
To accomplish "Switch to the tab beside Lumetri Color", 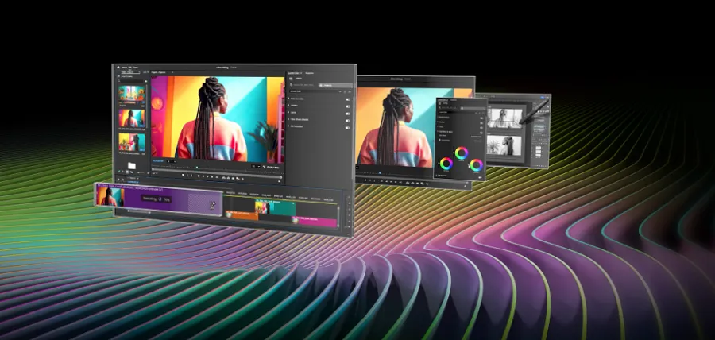I will [x=310, y=73].
